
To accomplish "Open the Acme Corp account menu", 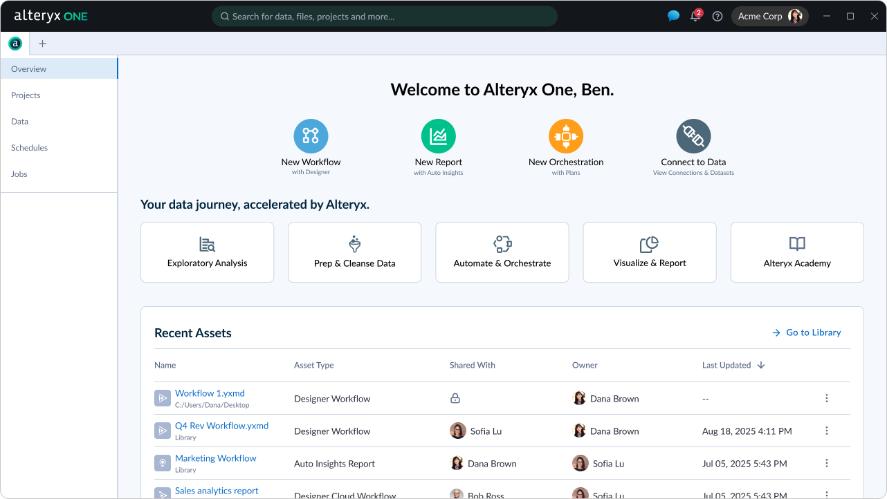I will pyautogui.click(x=769, y=17).
